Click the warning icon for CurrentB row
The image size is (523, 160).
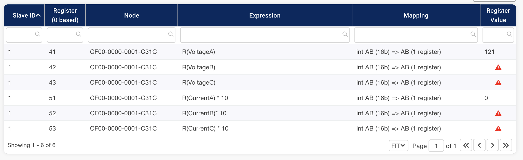point(498,114)
